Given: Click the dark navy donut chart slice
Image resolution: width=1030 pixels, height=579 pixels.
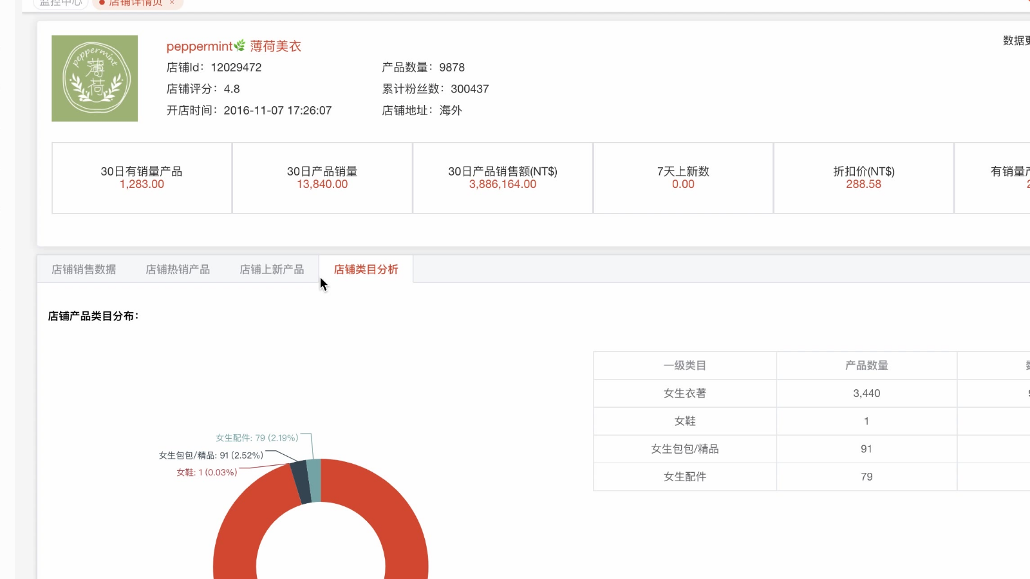Looking at the screenshot, I should click(301, 482).
